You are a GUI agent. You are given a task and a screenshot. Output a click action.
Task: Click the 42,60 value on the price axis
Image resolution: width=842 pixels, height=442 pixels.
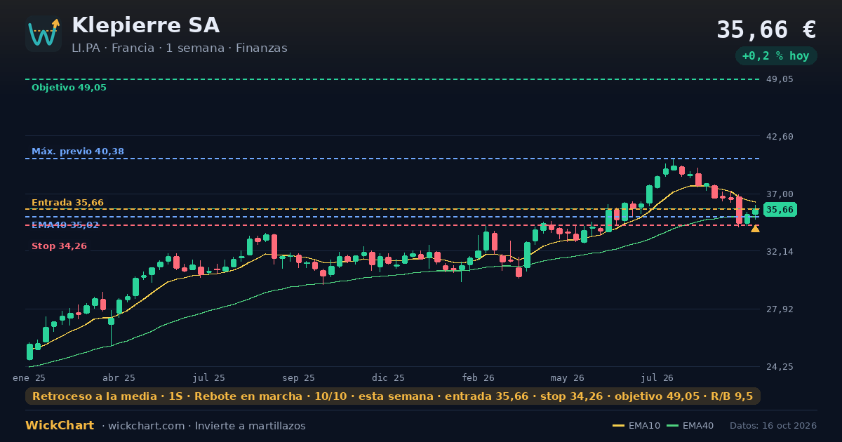[779, 136]
